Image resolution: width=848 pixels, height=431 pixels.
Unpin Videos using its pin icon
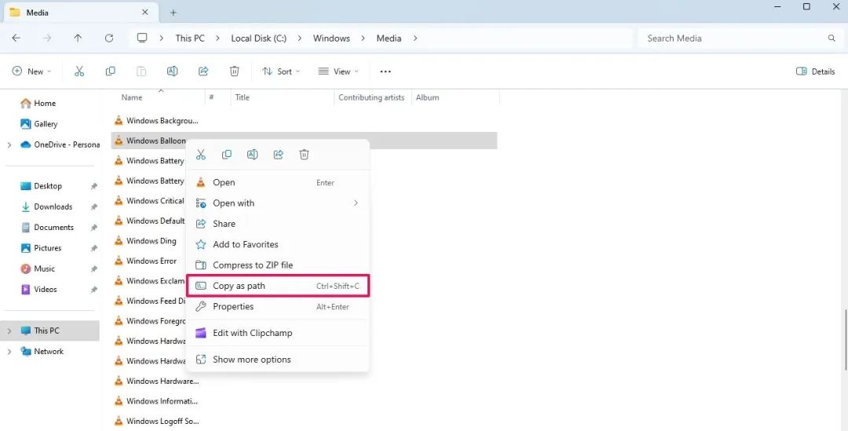point(93,290)
